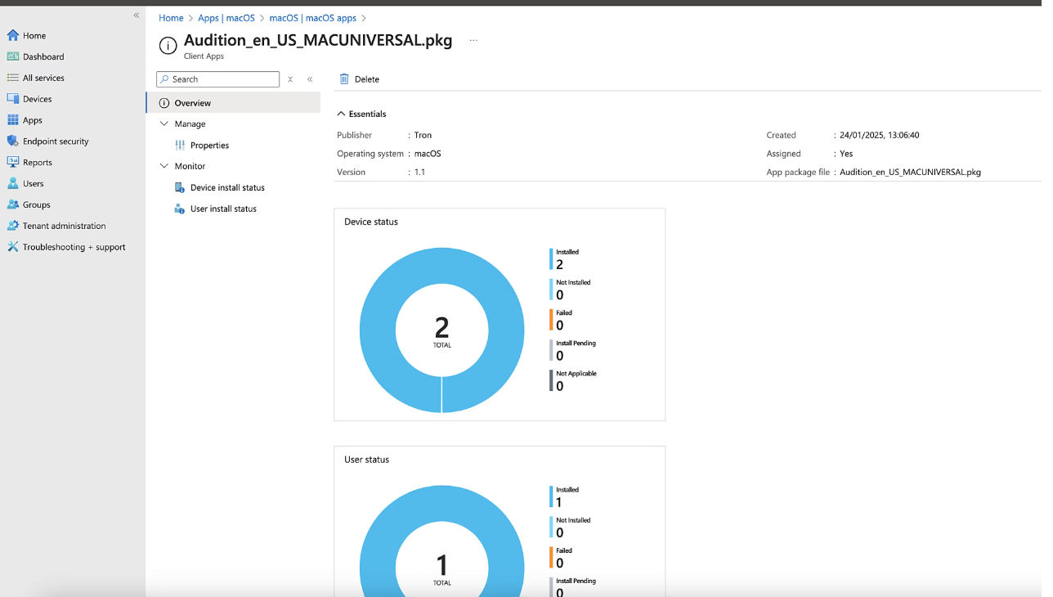Click the dark Not Applicable swatch in Device status
The height and width of the screenshot is (597, 1053).
(x=551, y=380)
